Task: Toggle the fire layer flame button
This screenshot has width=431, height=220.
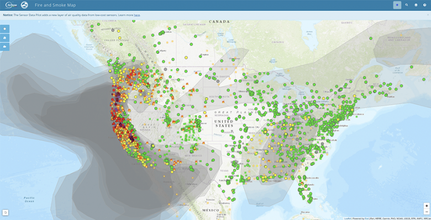Action: 4,37
